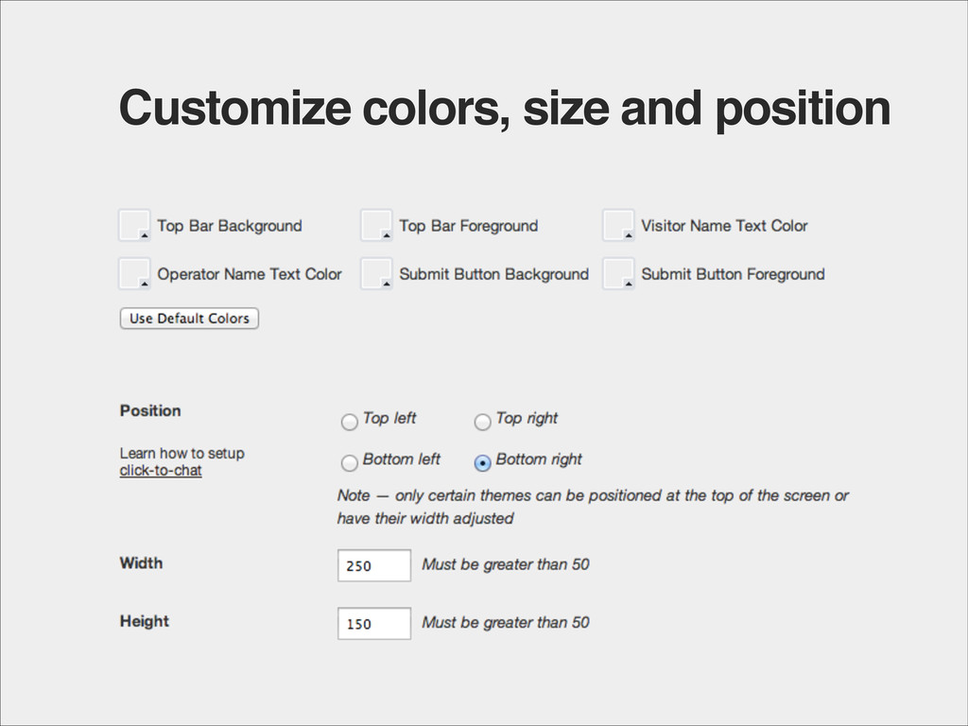Choose the Submit Button Background color swatch

[x=376, y=273]
